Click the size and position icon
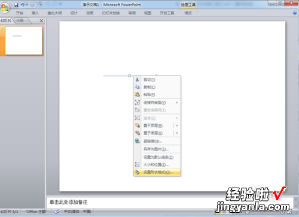 coord(137,164)
